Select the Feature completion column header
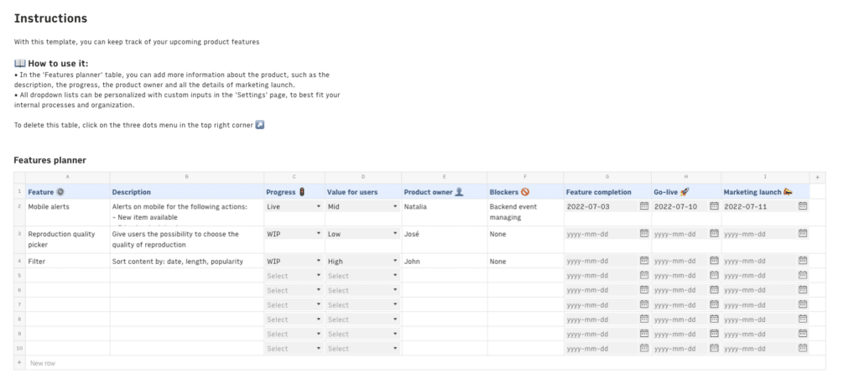The height and width of the screenshot is (384, 859). pos(607,192)
